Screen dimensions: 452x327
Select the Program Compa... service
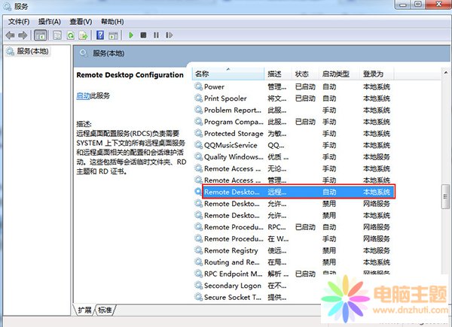coord(292,122)
